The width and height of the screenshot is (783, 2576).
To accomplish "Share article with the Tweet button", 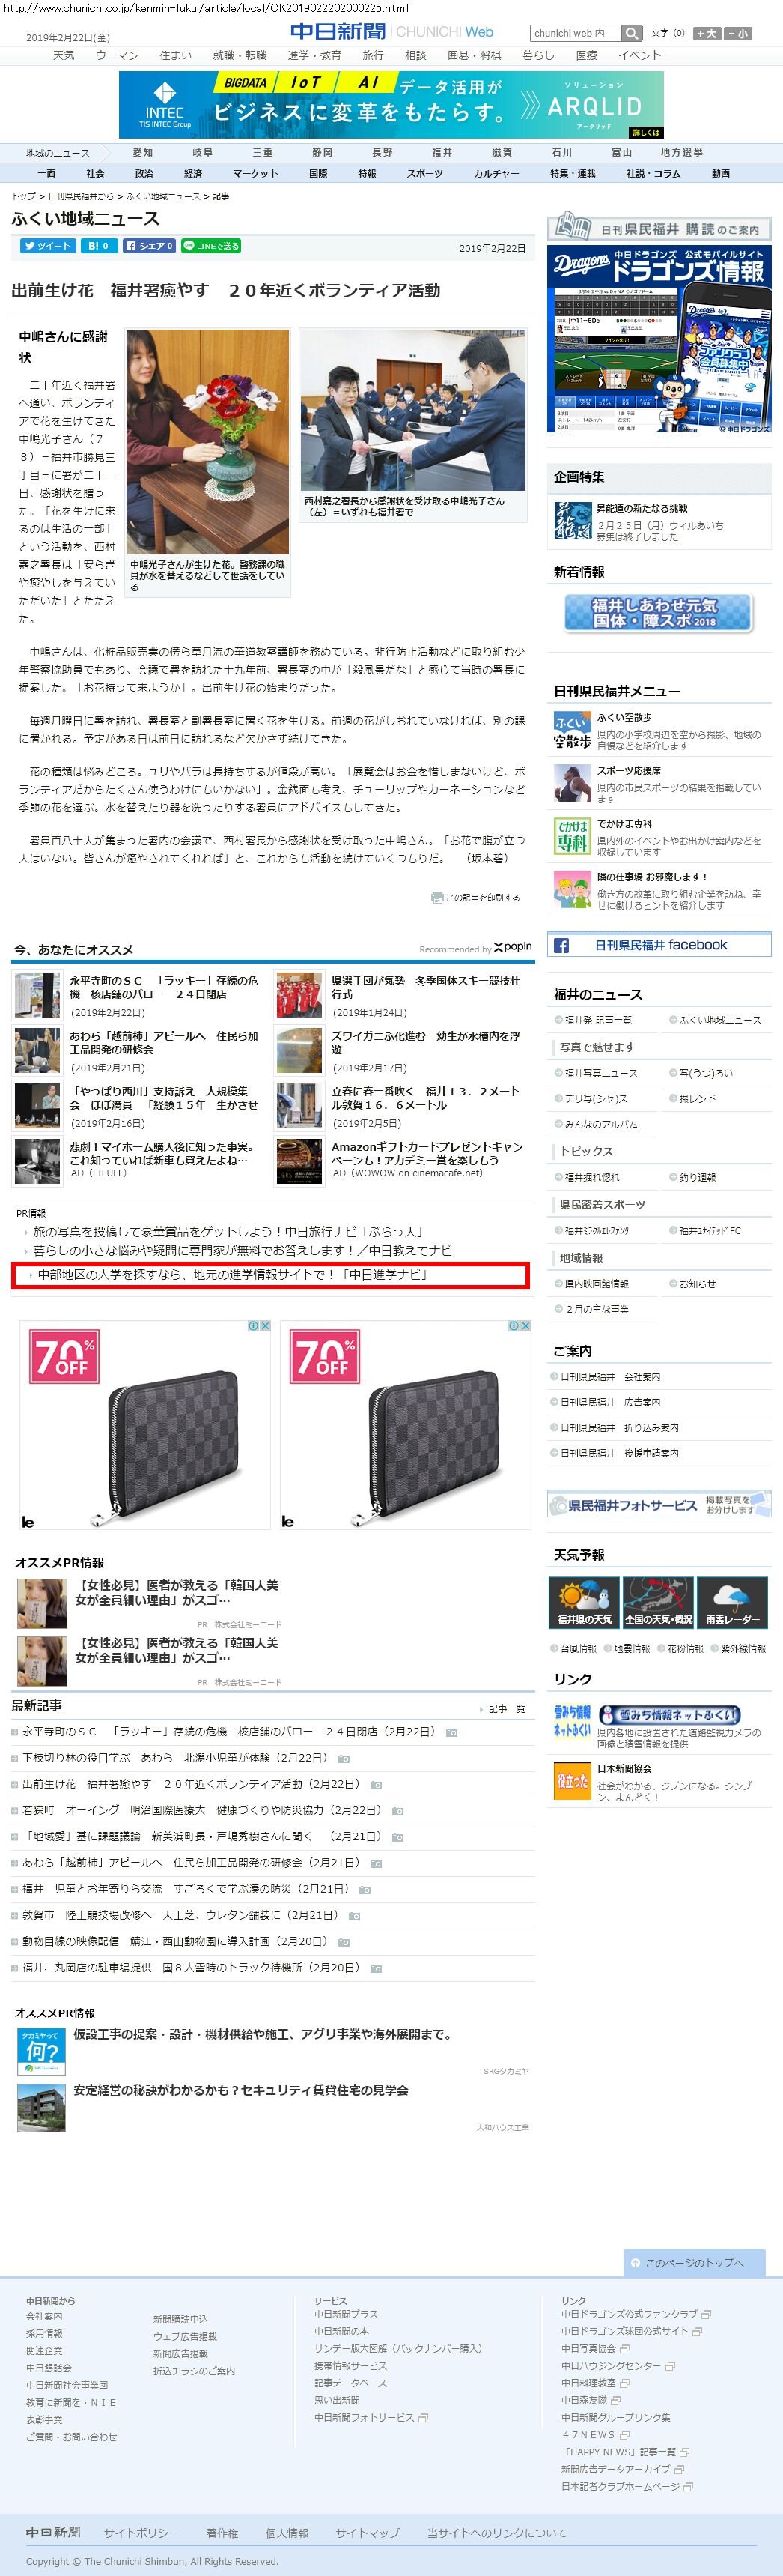I will (x=48, y=245).
